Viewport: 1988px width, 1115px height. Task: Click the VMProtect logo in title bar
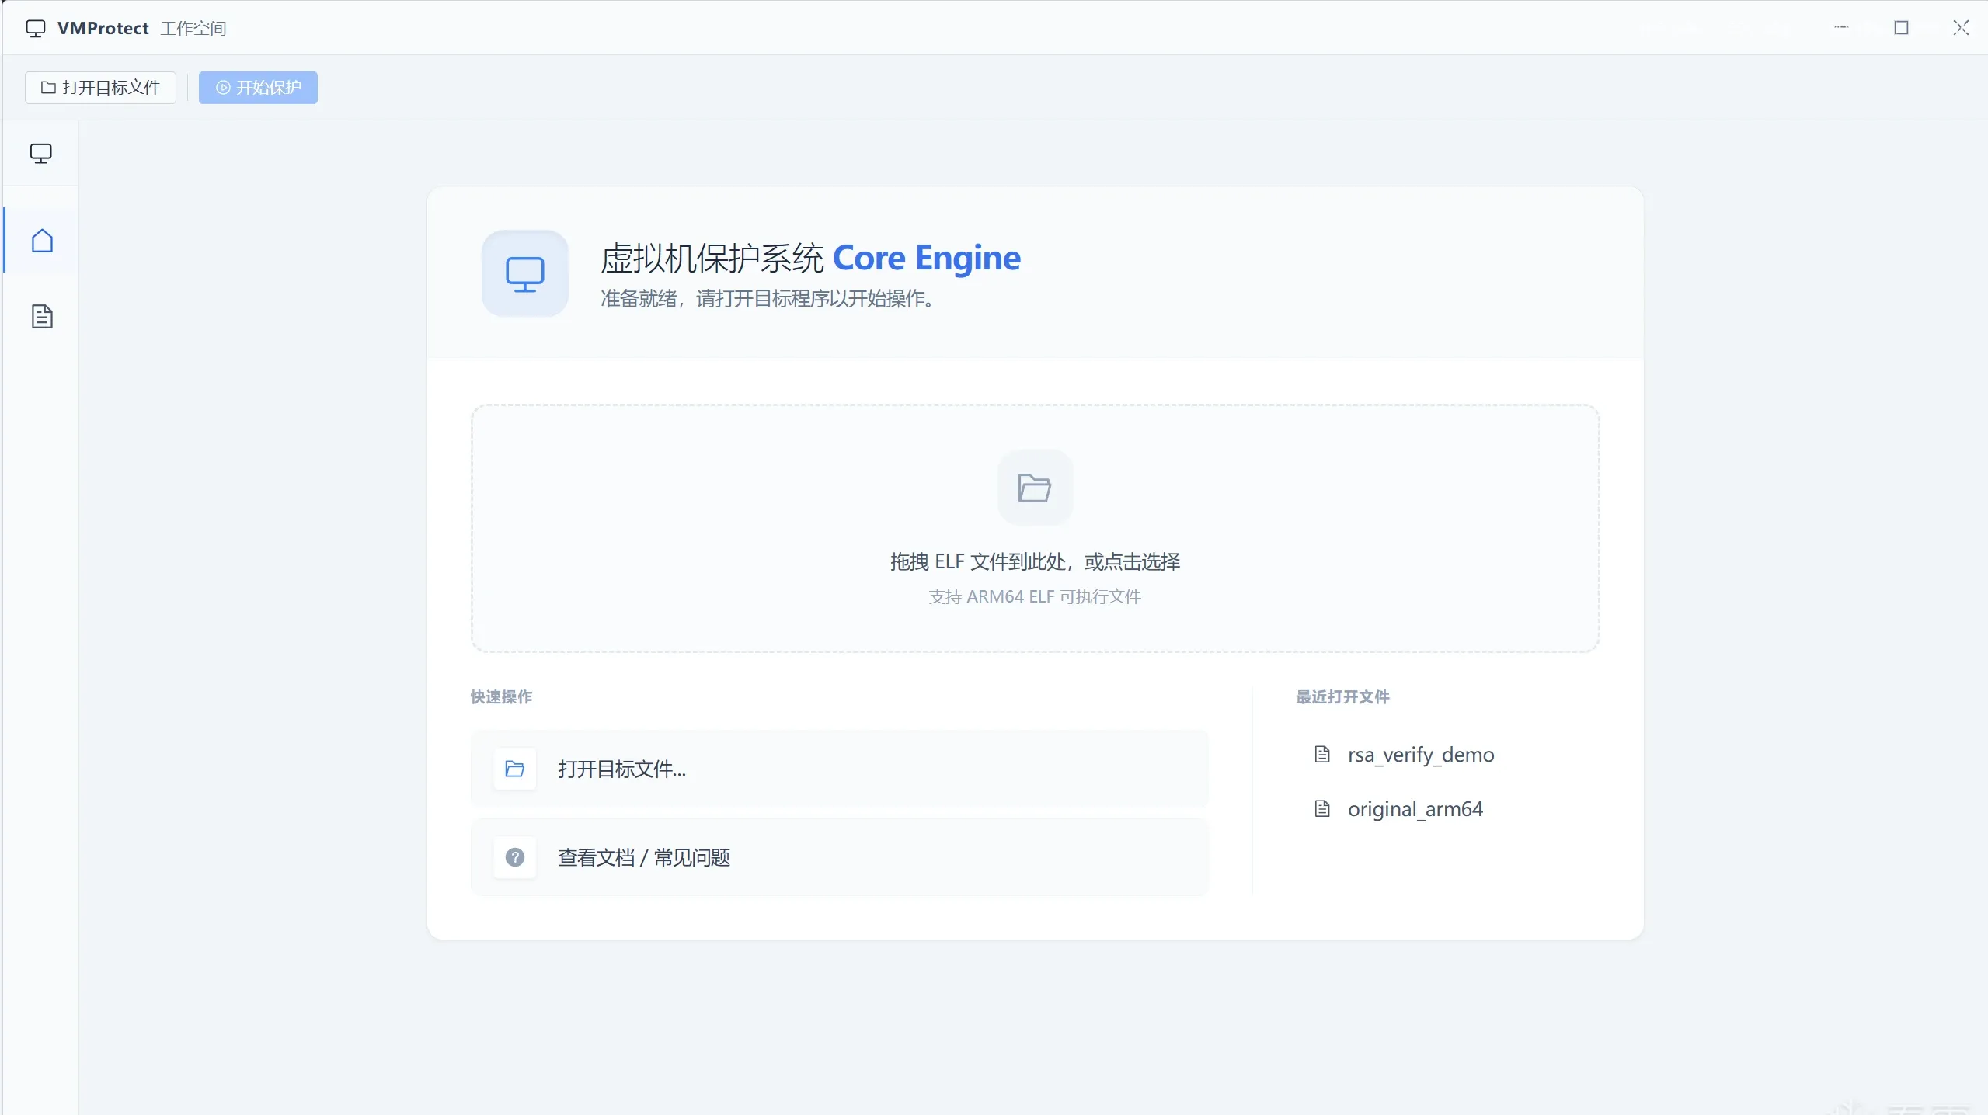36,29
